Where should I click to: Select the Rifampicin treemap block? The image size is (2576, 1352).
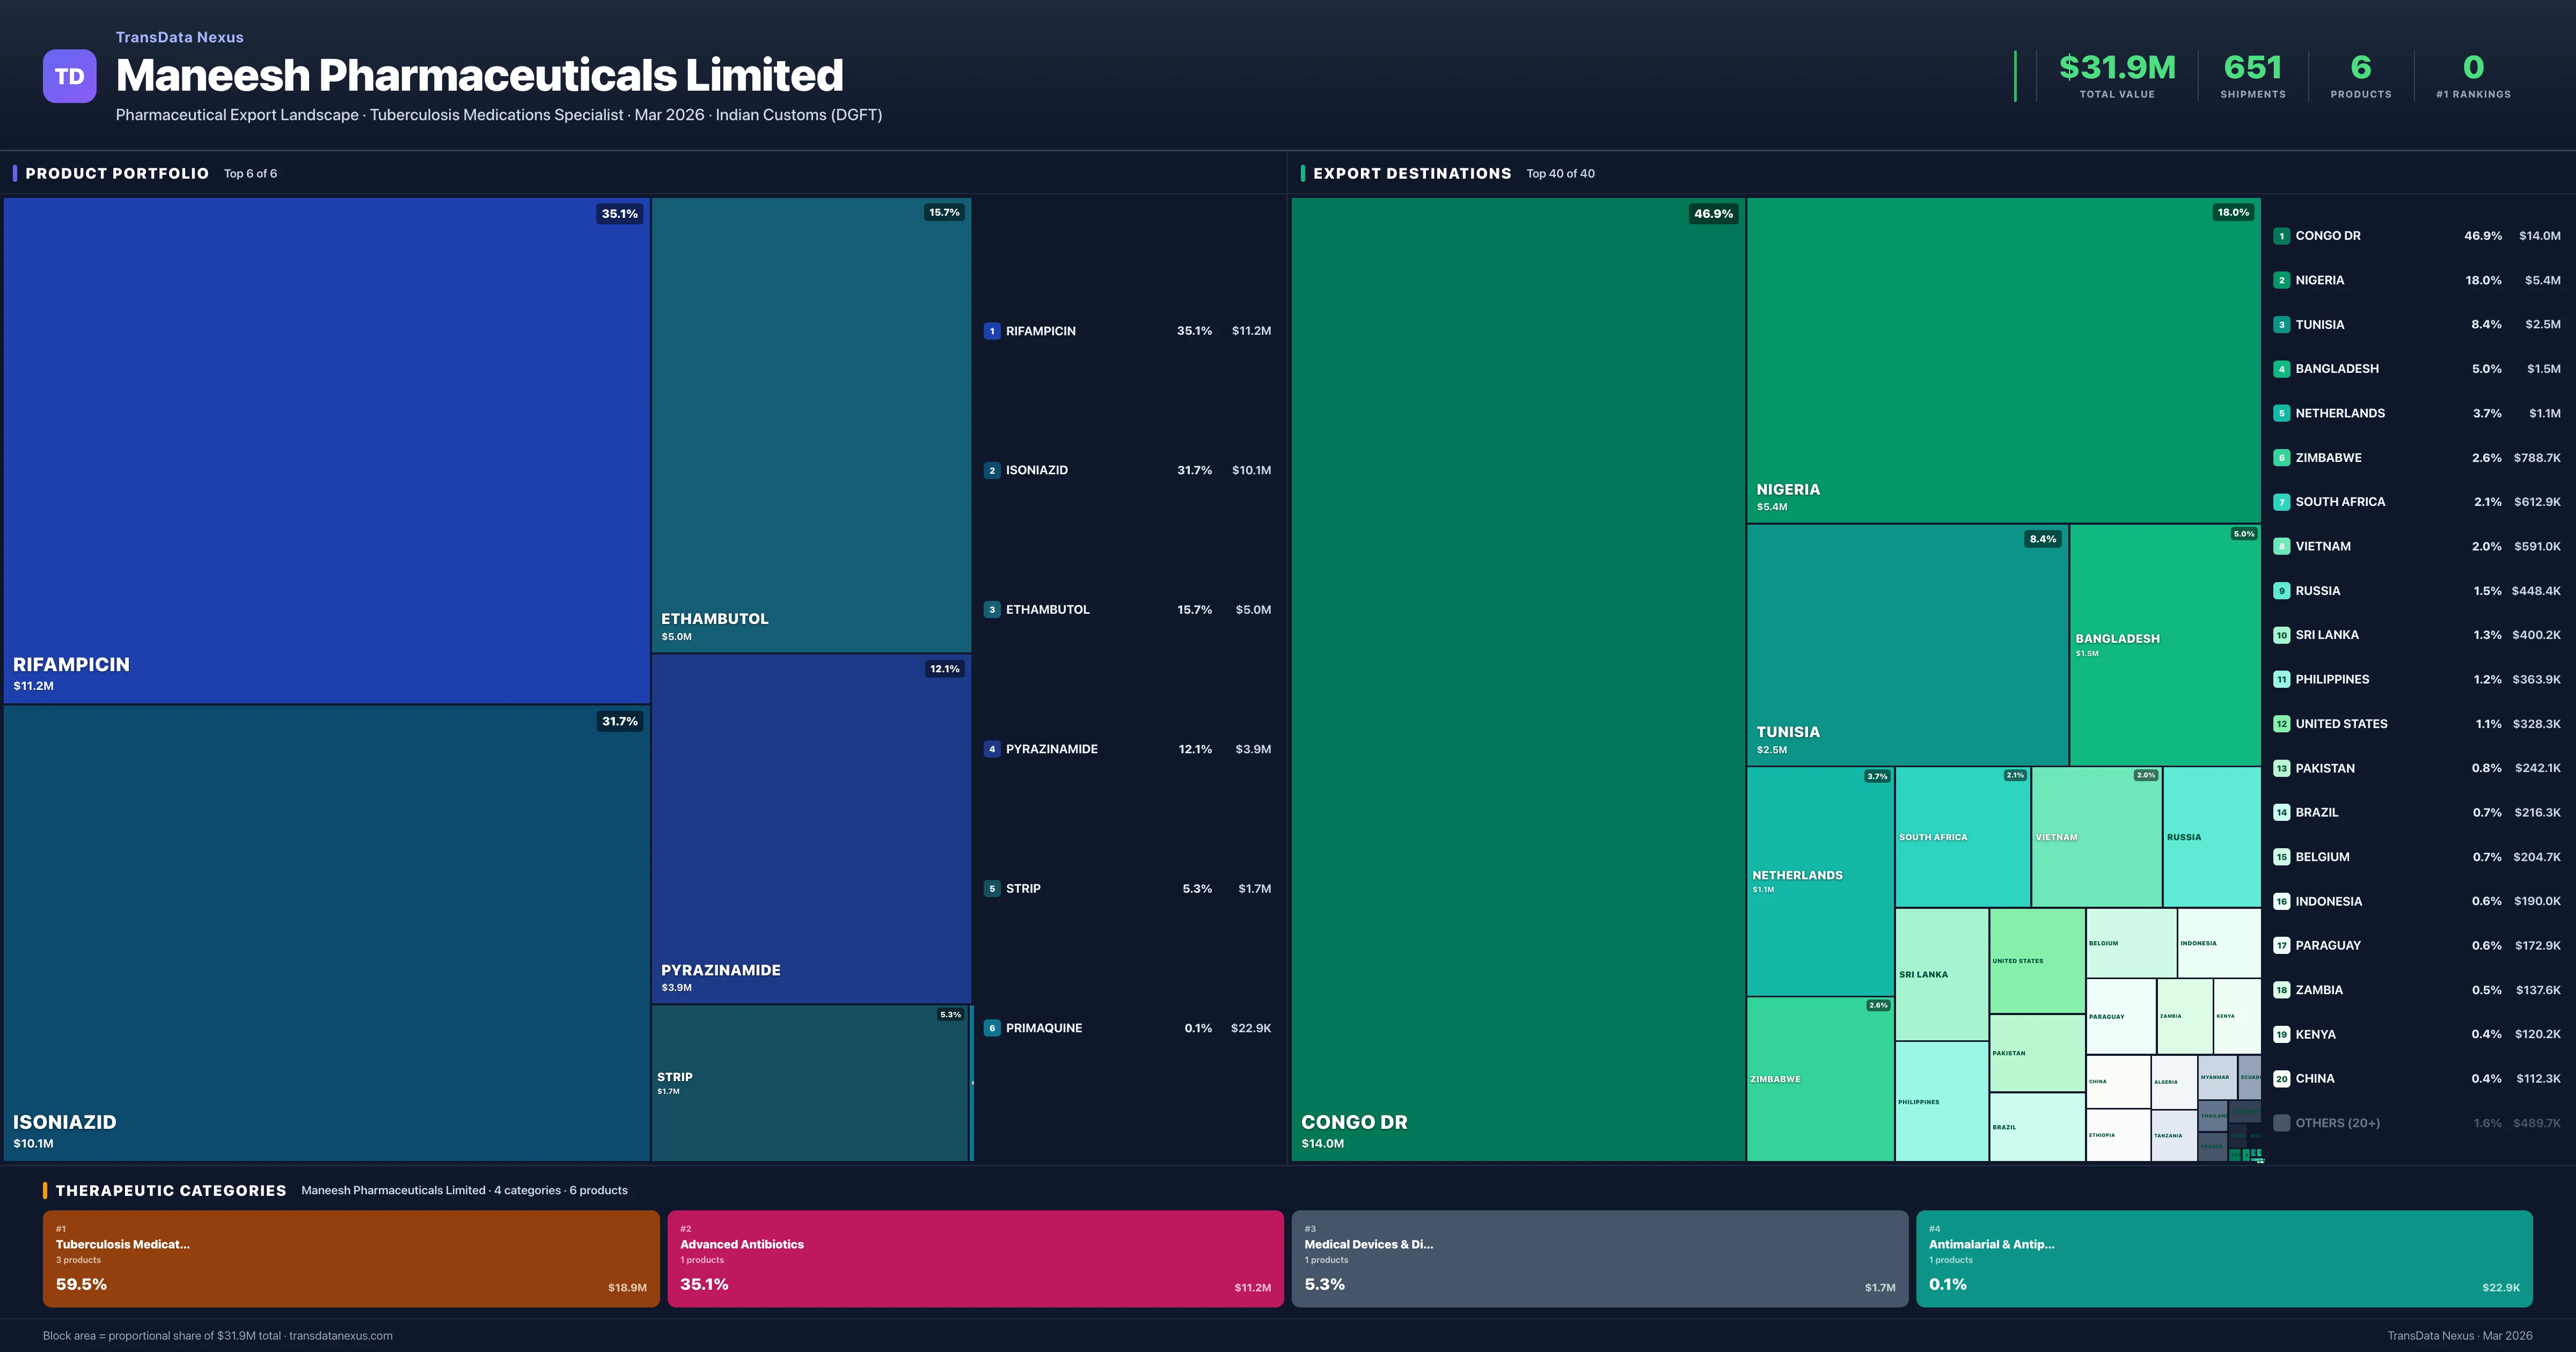click(326, 450)
